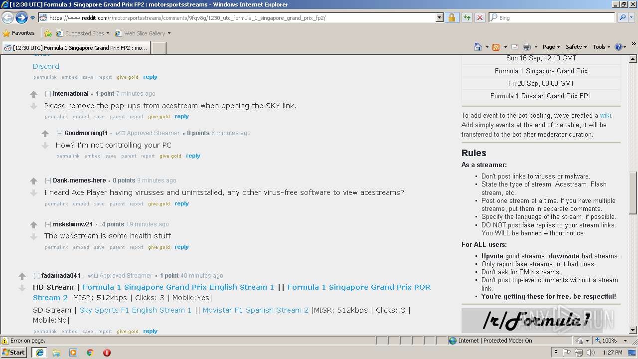Image resolution: width=638 pixels, height=359 pixels.
Task: Open the recent pages dropdown arrow
Action: (x=33, y=18)
